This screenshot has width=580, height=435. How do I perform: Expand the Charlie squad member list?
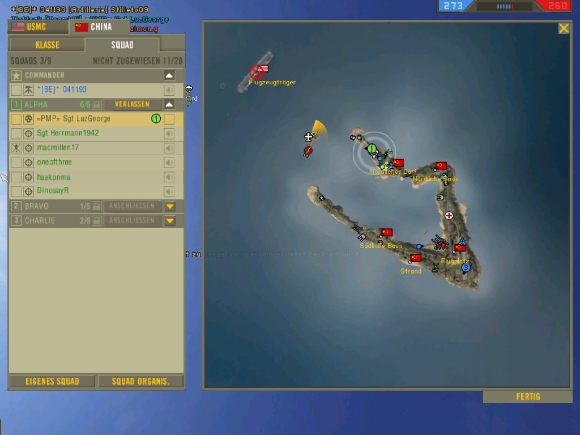coord(169,221)
